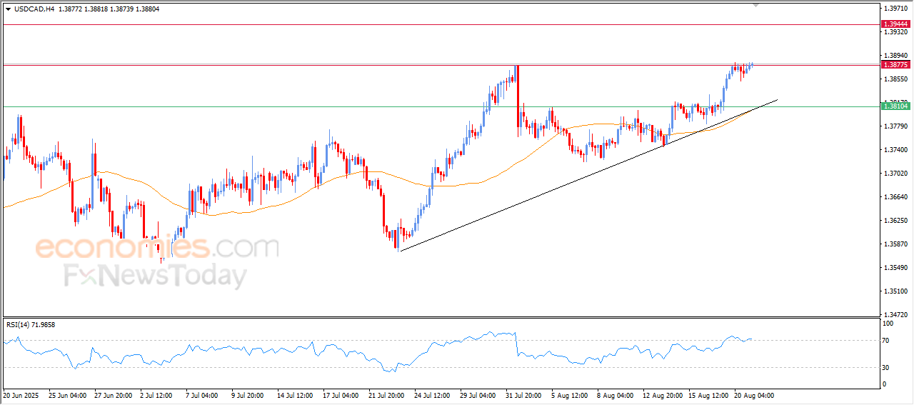Image resolution: width=914 pixels, height=405 pixels.
Task: Click the 21 Jul 20:00 date label
Action: click(x=386, y=395)
